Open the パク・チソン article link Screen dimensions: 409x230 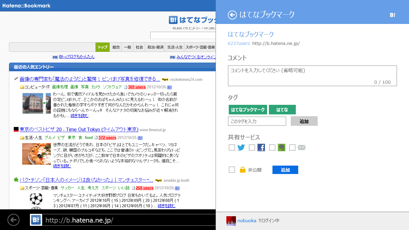pyautogui.click(x=87, y=180)
